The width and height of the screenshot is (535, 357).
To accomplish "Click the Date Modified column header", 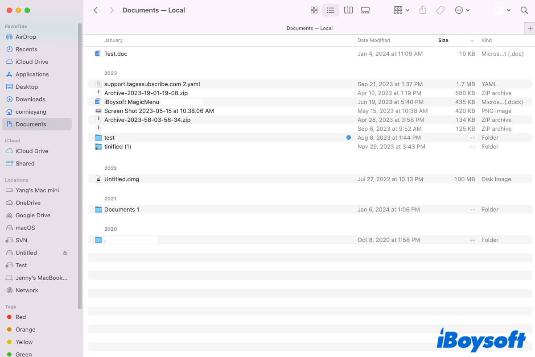I will pyautogui.click(x=374, y=40).
